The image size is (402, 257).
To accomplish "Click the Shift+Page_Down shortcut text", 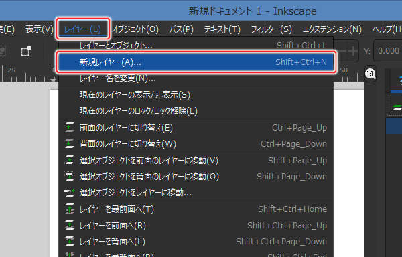I will (291, 177).
